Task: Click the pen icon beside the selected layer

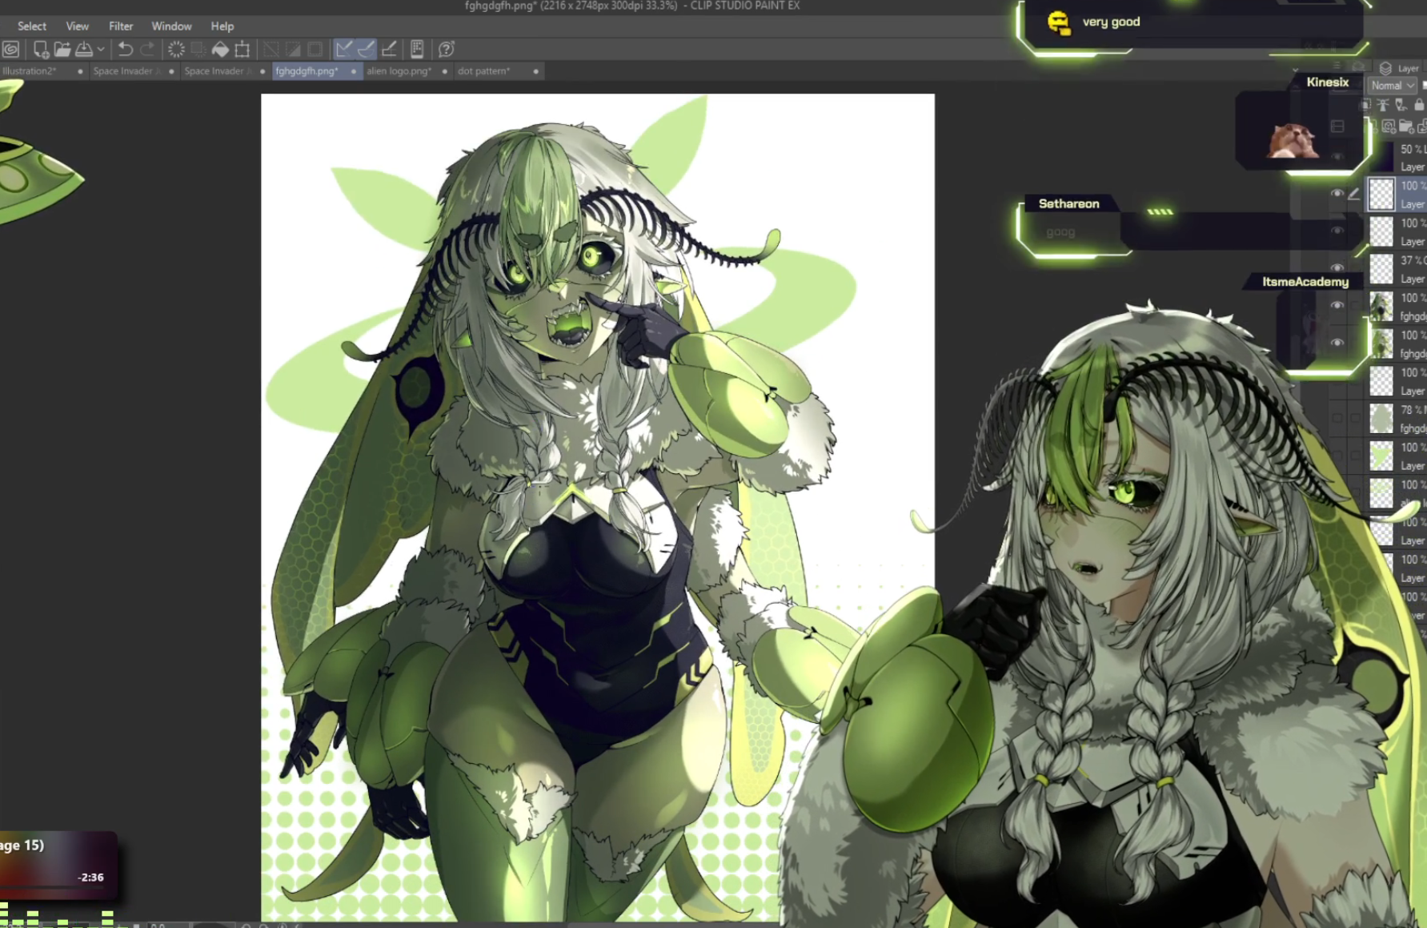Action: [x=1354, y=194]
